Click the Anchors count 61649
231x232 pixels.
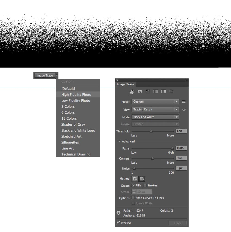[x=141, y=215]
